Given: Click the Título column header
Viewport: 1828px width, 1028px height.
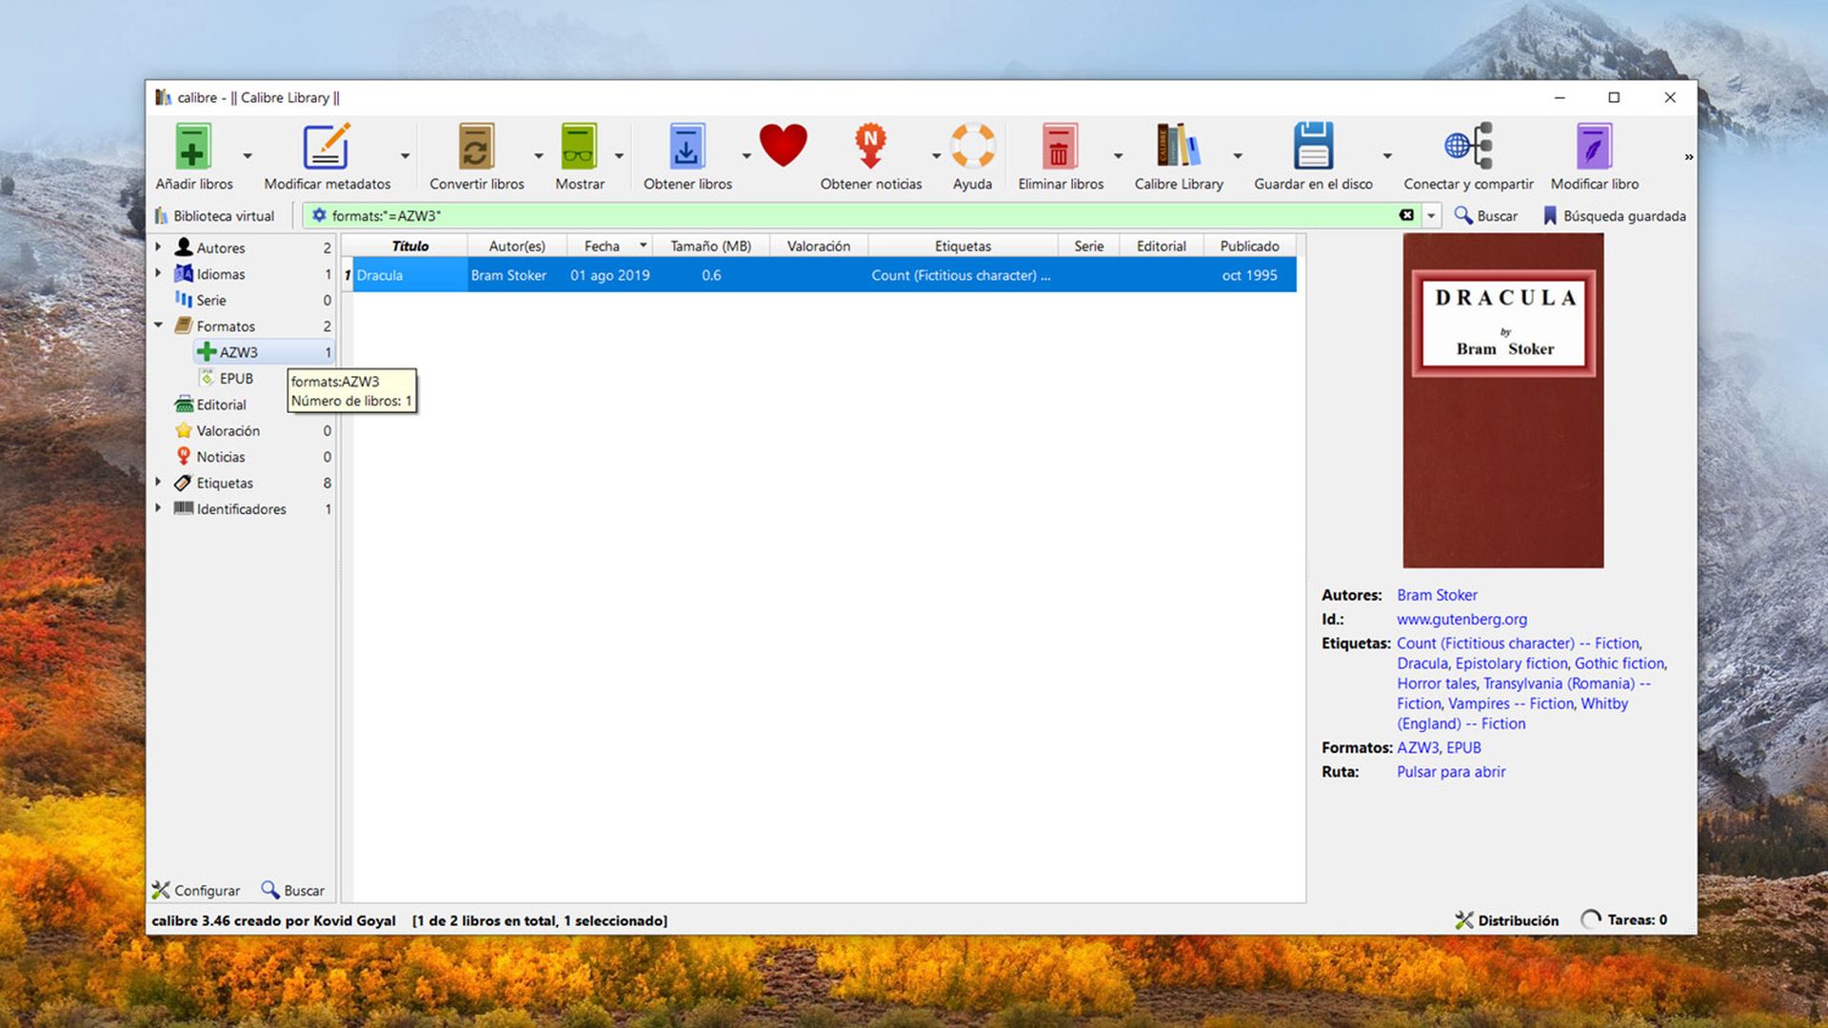Looking at the screenshot, I should 410,246.
